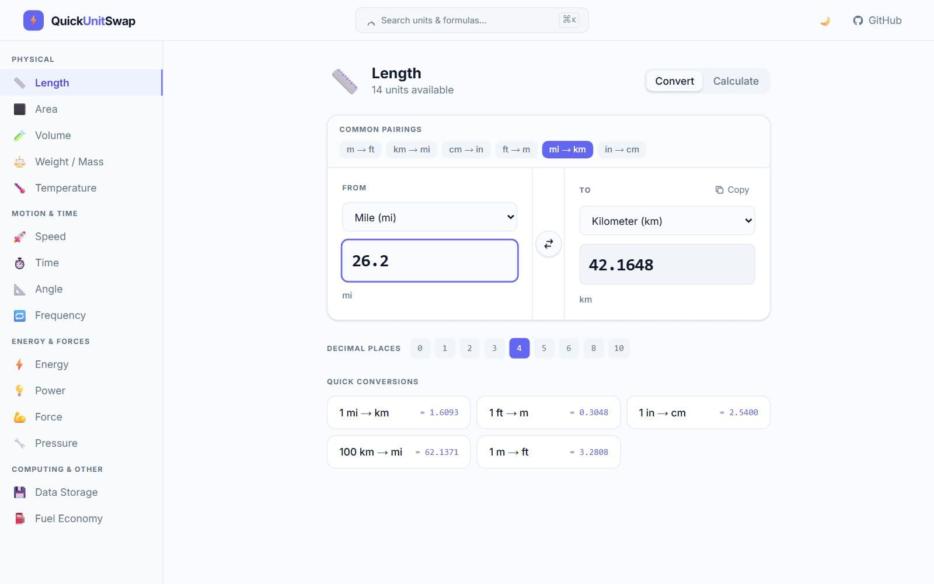Open the Force flexed arm icon

coord(20,417)
